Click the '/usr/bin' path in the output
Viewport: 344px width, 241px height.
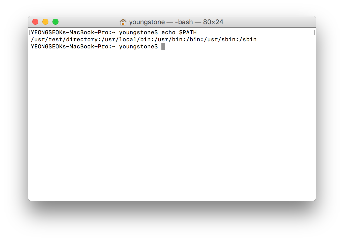168,39
